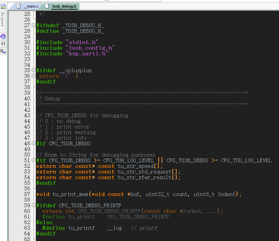
Task: Collapse the #ifndef block at line 27
Action: tap(33, 25)
